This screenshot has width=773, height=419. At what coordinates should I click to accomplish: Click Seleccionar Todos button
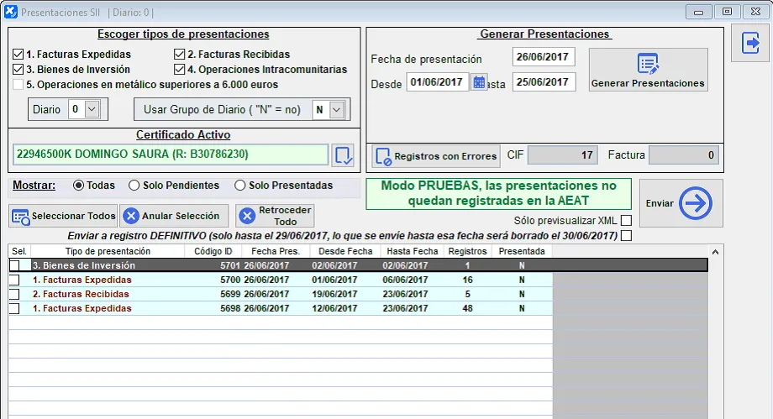[63, 216]
